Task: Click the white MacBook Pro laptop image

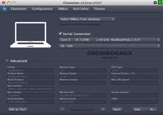Action: click(x=31, y=35)
